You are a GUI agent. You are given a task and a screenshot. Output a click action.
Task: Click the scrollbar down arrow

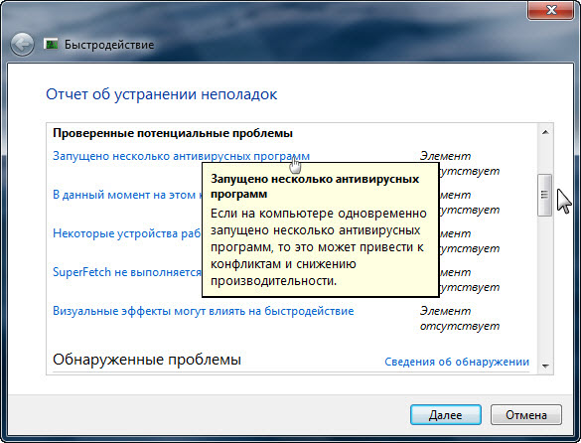point(545,366)
